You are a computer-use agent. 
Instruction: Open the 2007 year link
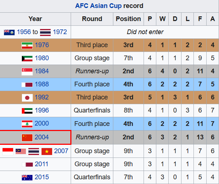tap(61, 151)
